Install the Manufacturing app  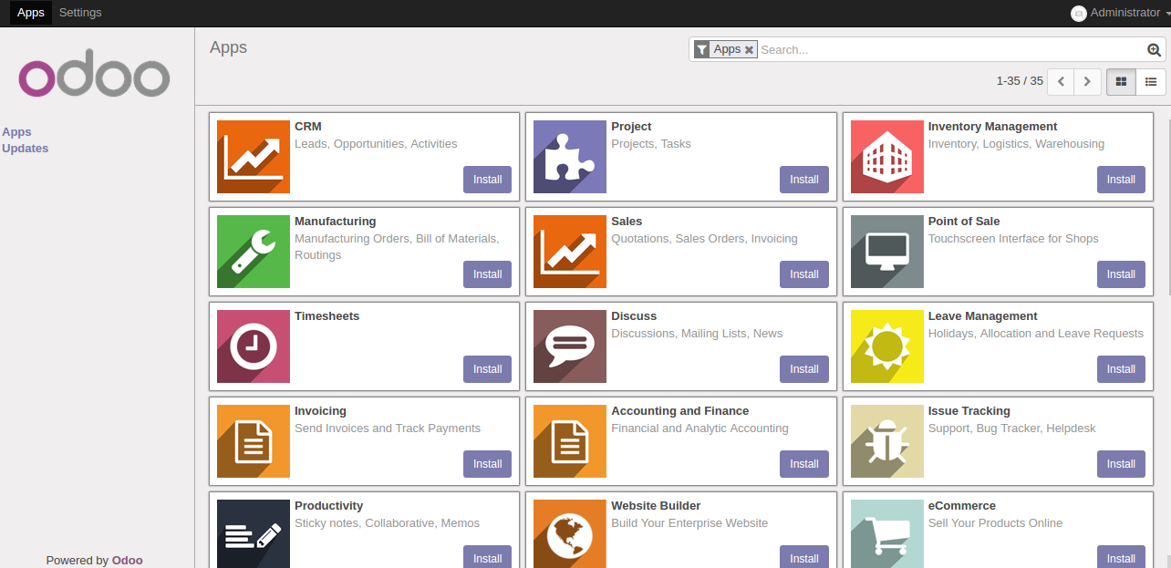point(487,274)
